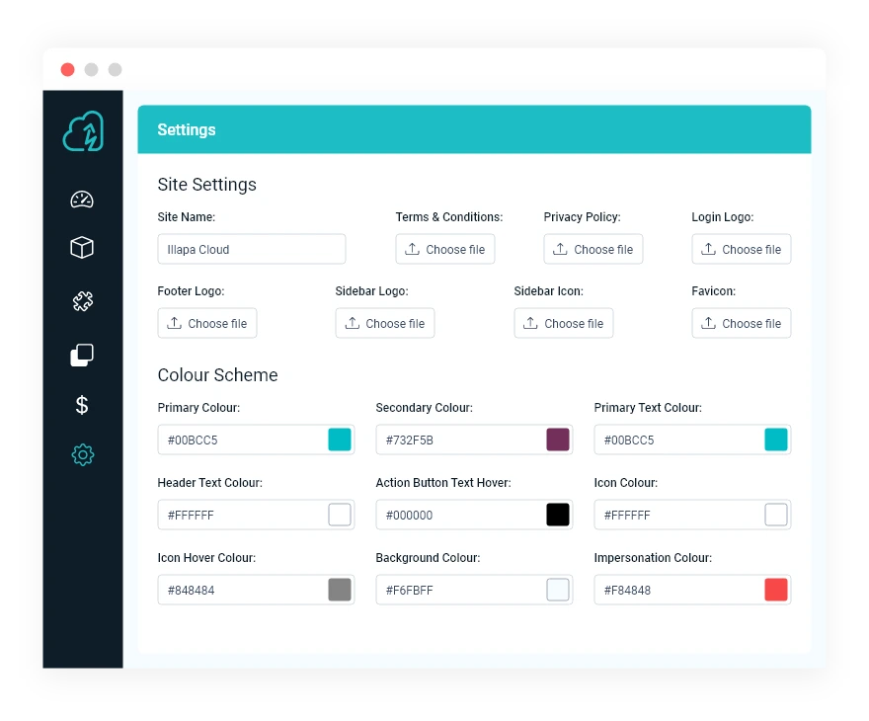This screenshot has height=721, width=869.
Task: Select the package/box icon in sidebar
Action: [x=83, y=248]
